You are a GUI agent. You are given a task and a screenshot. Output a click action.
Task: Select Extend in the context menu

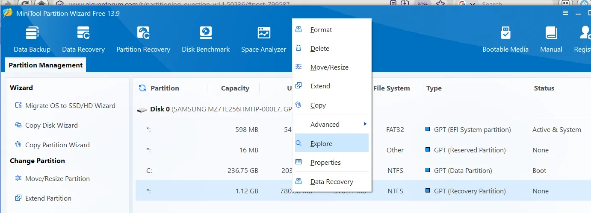point(332,86)
